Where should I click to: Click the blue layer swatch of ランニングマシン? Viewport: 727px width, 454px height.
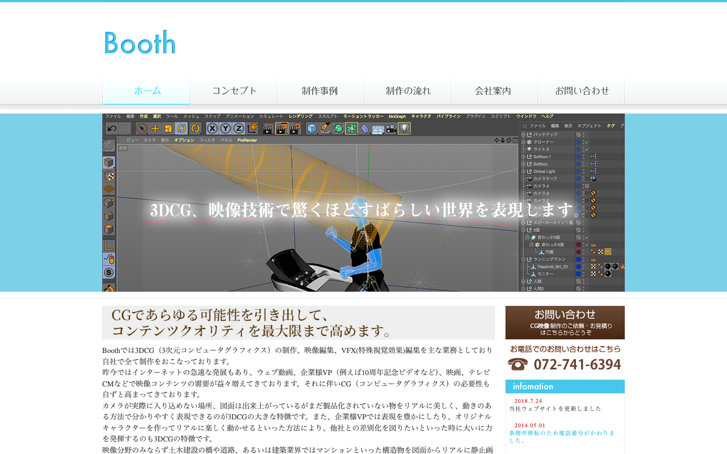tap(578, 259)
